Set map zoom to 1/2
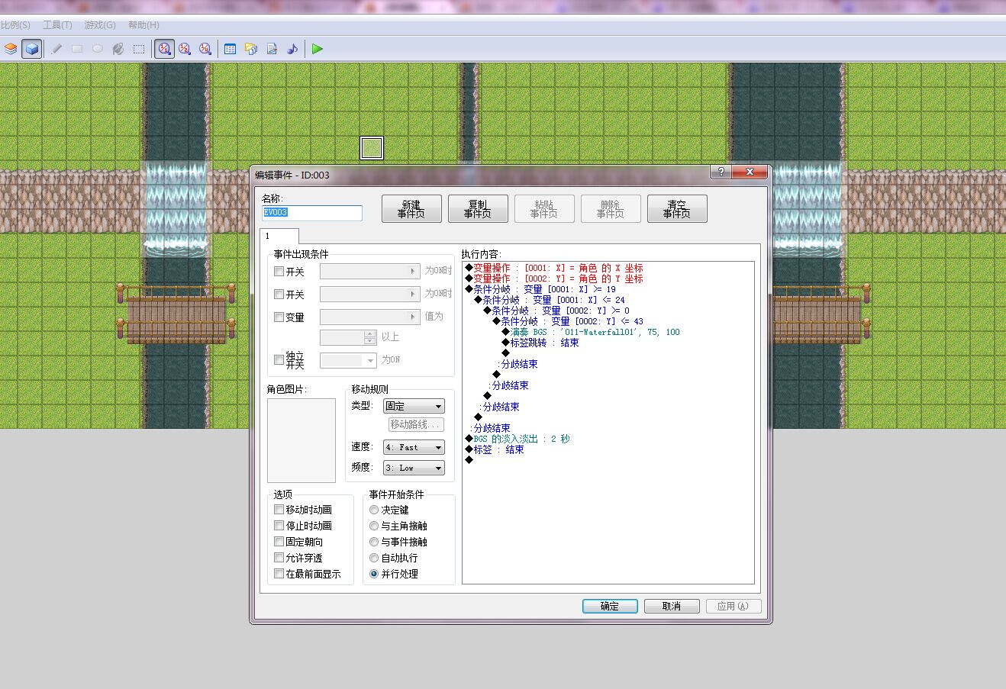This screenshot has height=689, width=1006. (x=185, y=49)
